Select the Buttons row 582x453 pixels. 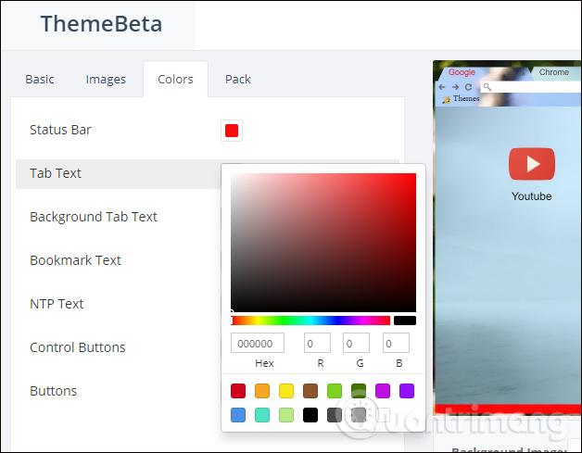pyautogui.click(x=54, y=391)
